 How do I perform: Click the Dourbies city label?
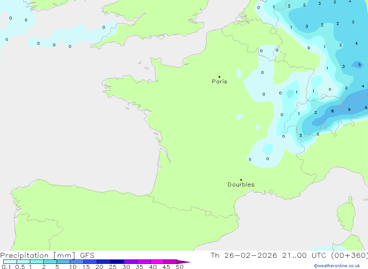[241, 185]
